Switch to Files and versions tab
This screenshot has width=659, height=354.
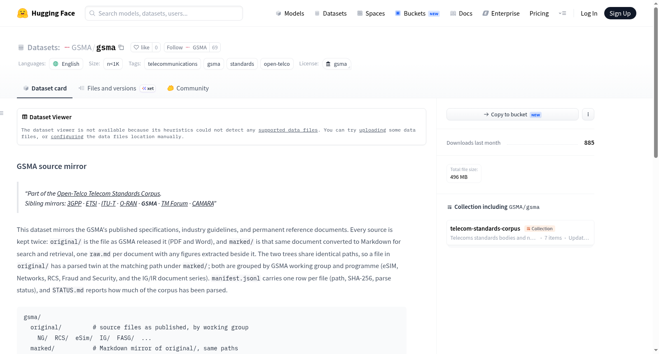117,88
